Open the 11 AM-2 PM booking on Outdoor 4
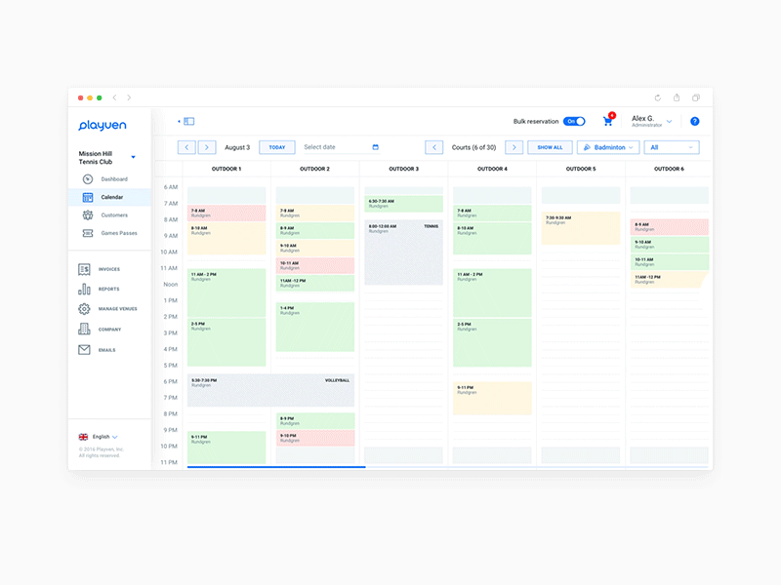This screenshot has width=781, height=585. pyautogui.click(x=492, y=293)
